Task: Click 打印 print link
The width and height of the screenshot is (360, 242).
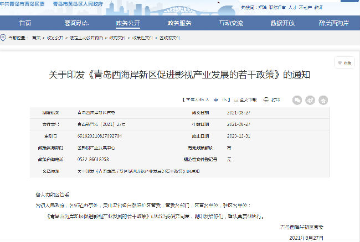Action: click(275, 100)
